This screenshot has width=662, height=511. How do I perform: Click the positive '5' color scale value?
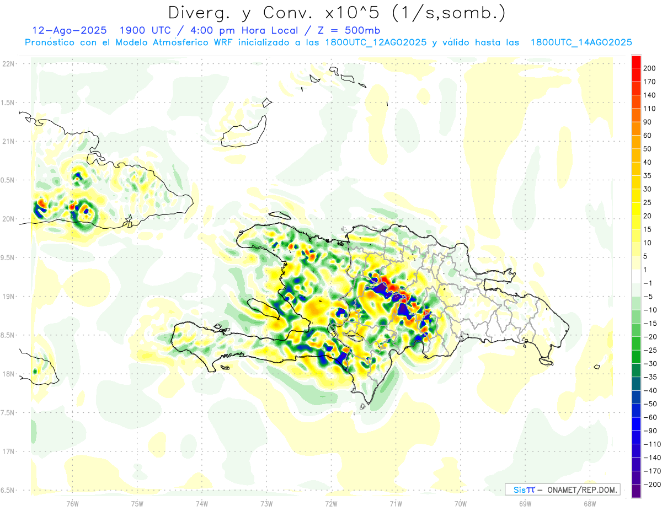tap(646, 256)
